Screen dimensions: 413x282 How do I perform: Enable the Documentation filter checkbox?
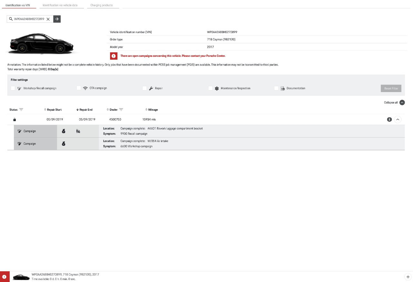276,88
